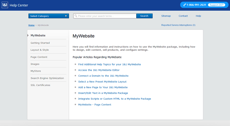Click the arrow marker beside MyWebsite sidebar

[x=28, y=36]
